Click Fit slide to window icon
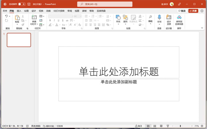Viewport: 207px width, 129px height. click(x=202, y=126)
